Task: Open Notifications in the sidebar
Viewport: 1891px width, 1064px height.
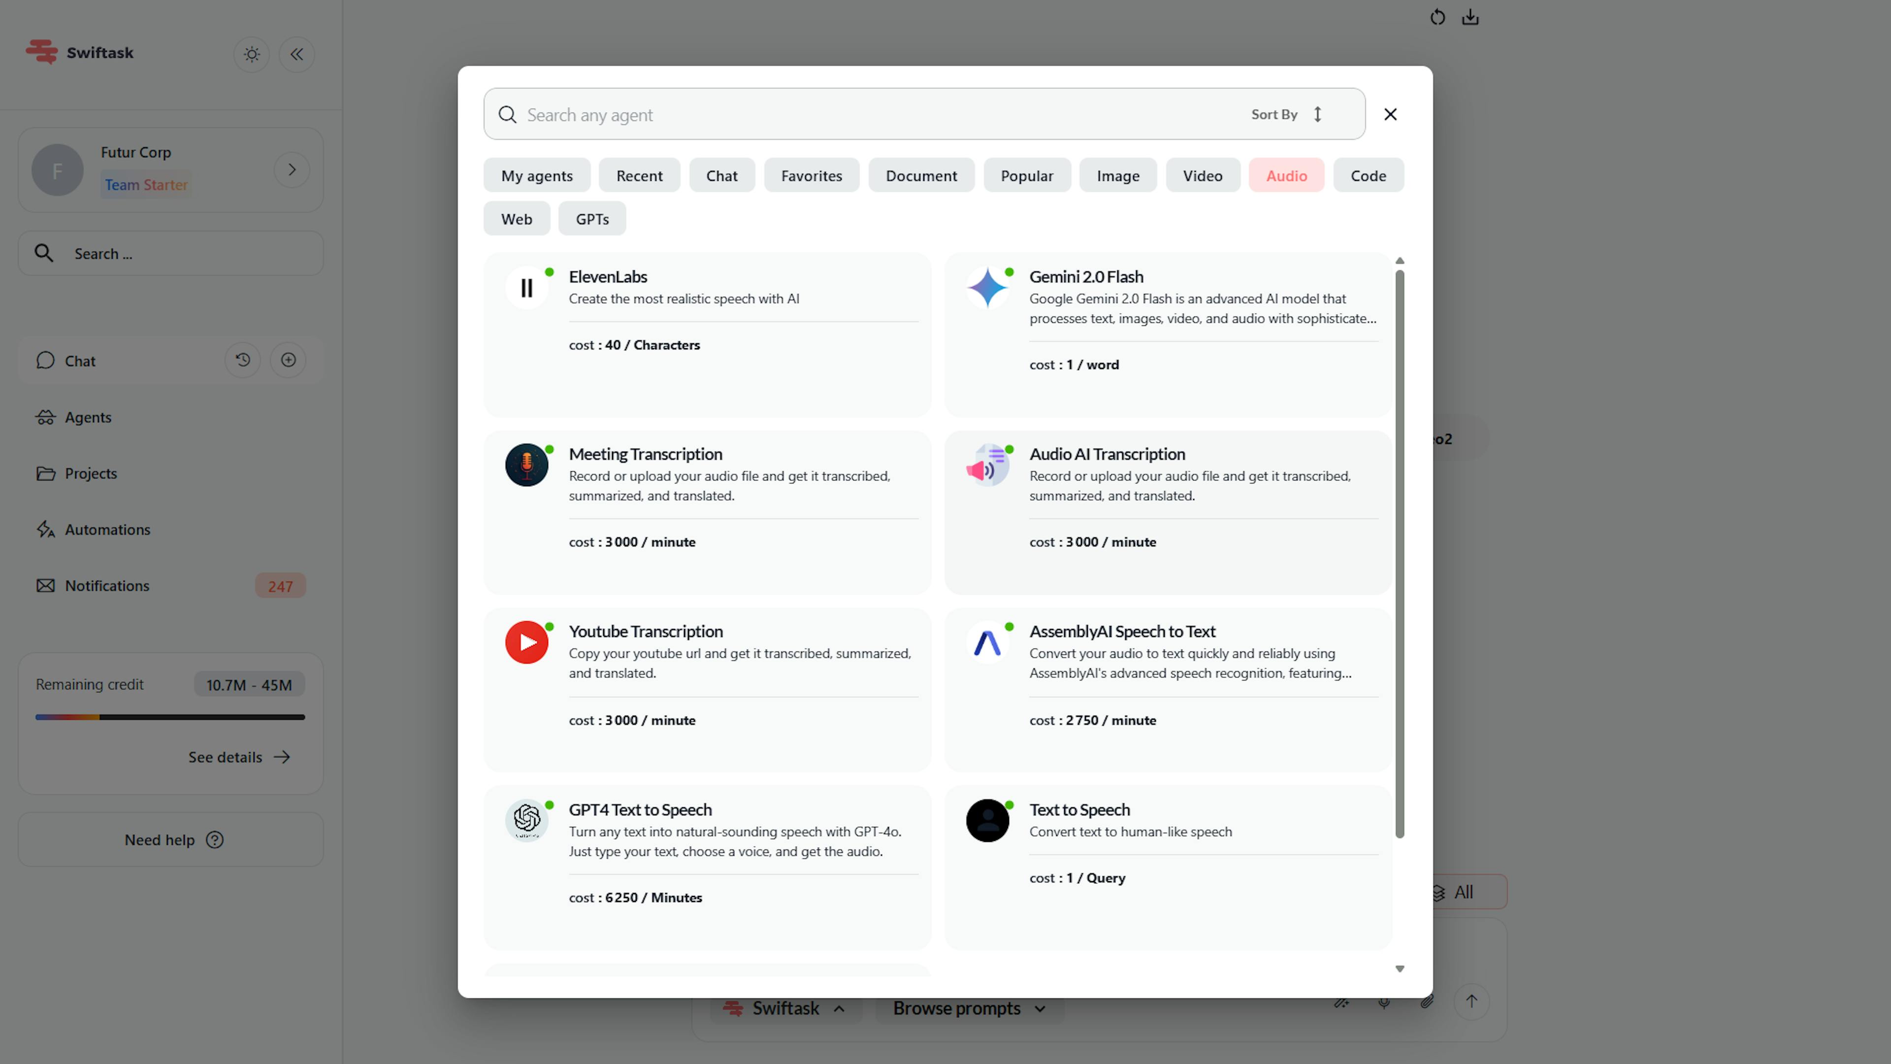Action: tap(93, 586)
